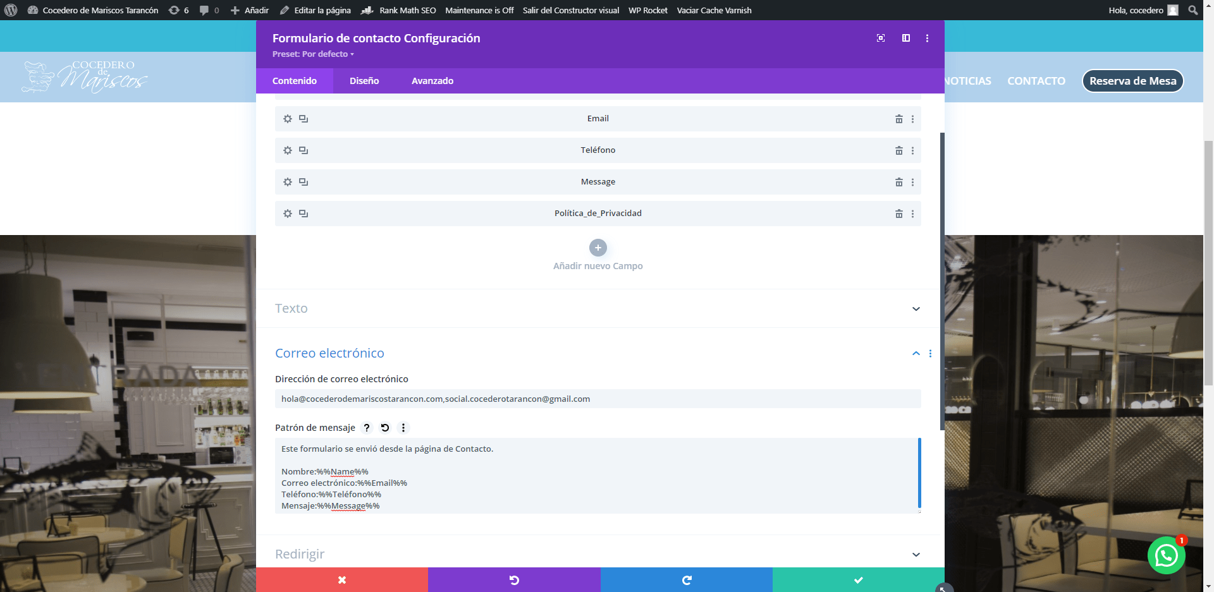Open modal more options menu
This screenshot has width=1214, height=592.
927,38
